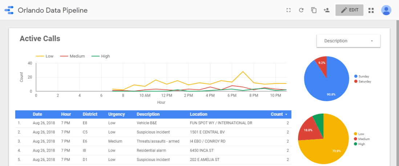Sort table by Urgency column header

tap(117, 114)
